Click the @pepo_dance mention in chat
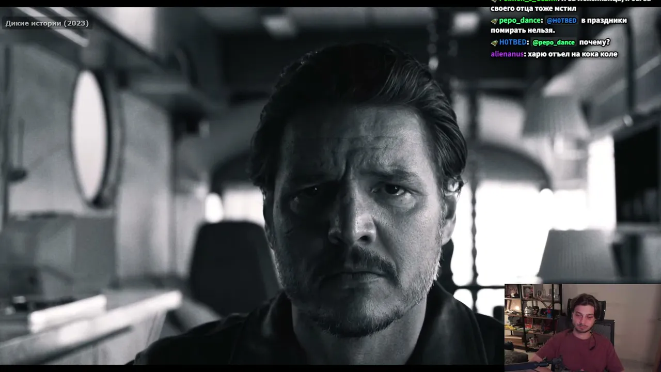Viewport: 661px width, 372px height. (x=554, y=42)
